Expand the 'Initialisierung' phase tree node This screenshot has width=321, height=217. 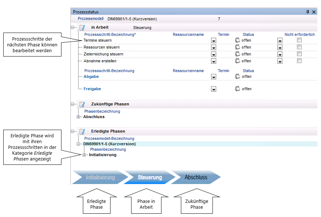pos(84,155)
